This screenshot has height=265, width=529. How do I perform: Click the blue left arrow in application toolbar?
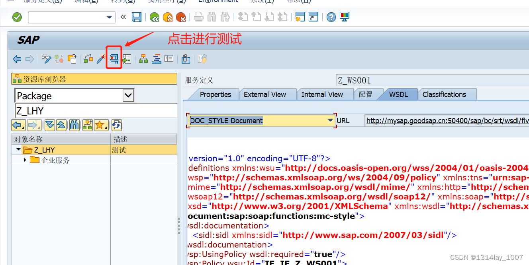(17, 59)
